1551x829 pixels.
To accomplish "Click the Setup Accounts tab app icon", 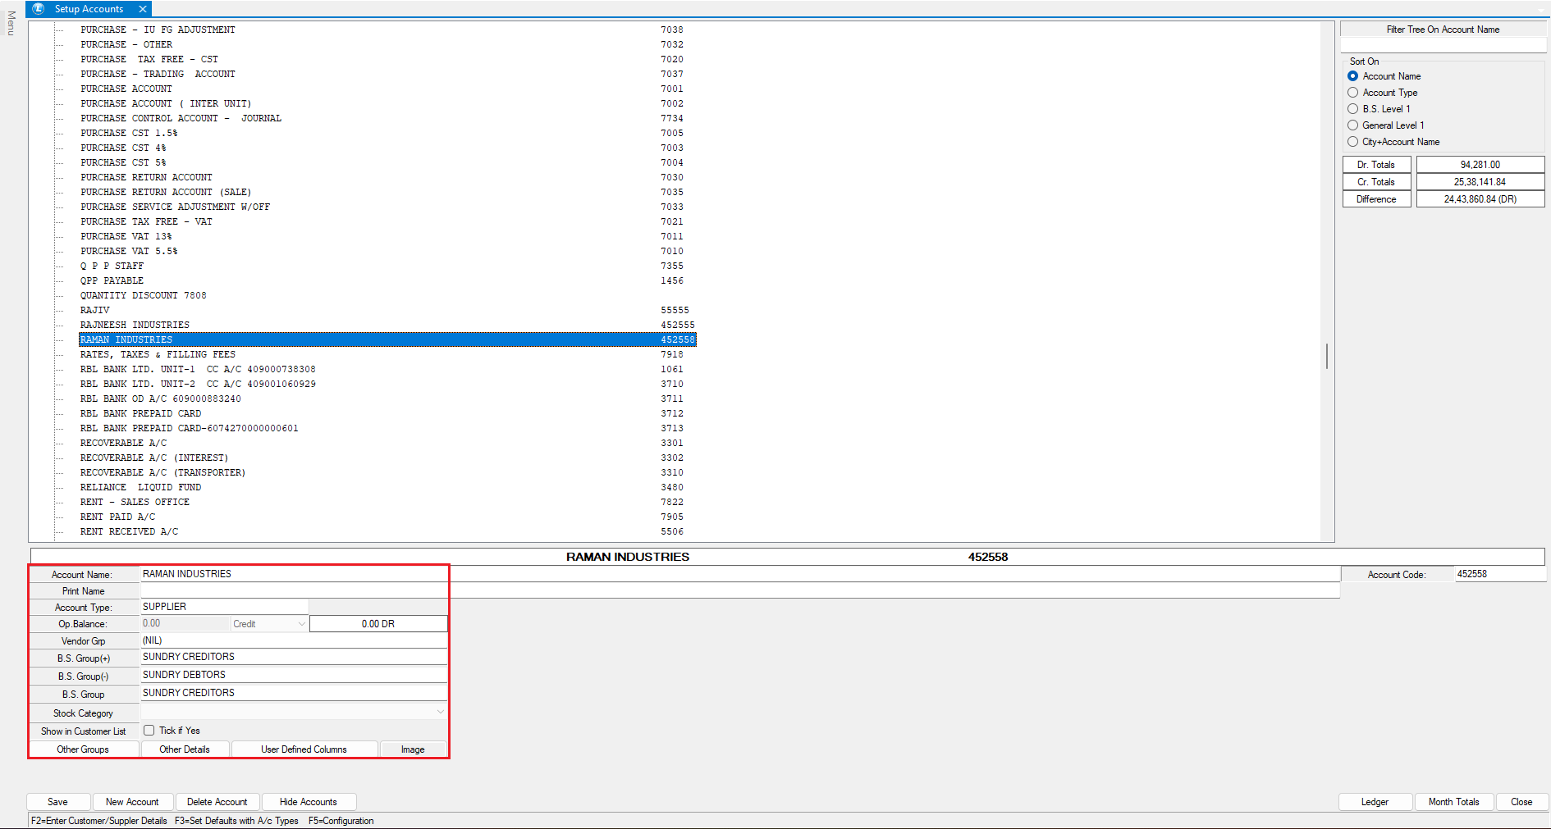I will click(x=39, y=9).
